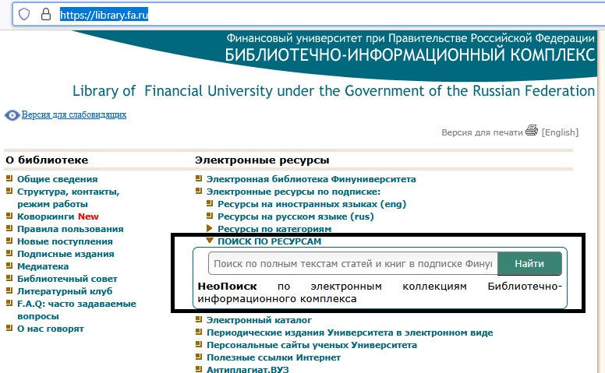605x373 pixels.
Task: Open Электронная библиотека Финуниверситета
Action: click(x=310, y=179)
